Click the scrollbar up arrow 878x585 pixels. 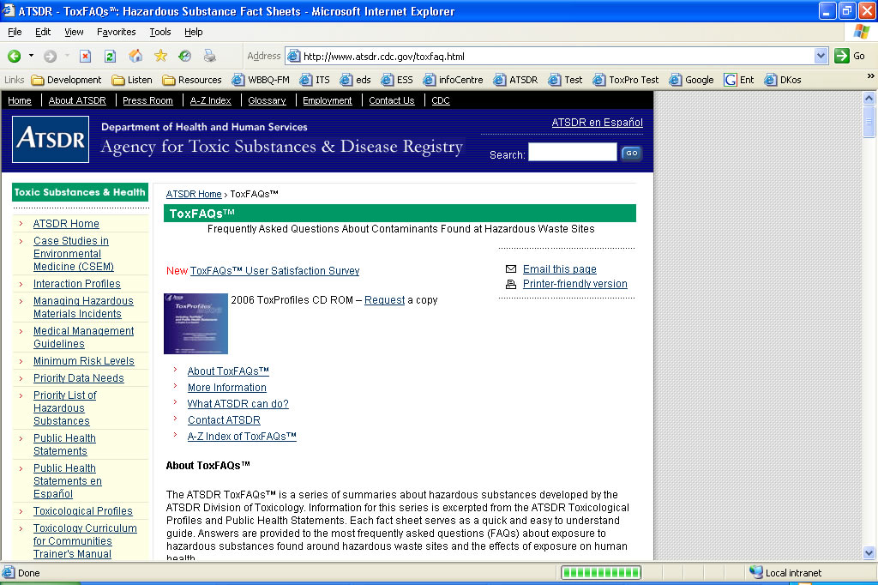point(869,98)
